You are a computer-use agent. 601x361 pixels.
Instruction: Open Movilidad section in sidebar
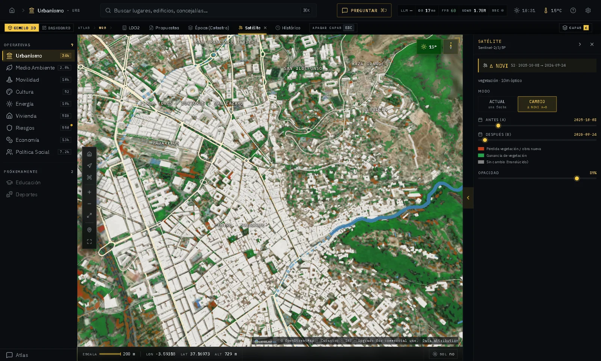(x=38, y=80)
